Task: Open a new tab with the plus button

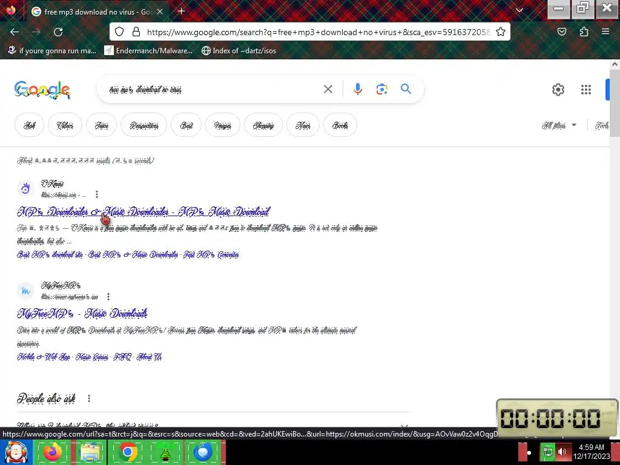Action: [x=181, y=11]
